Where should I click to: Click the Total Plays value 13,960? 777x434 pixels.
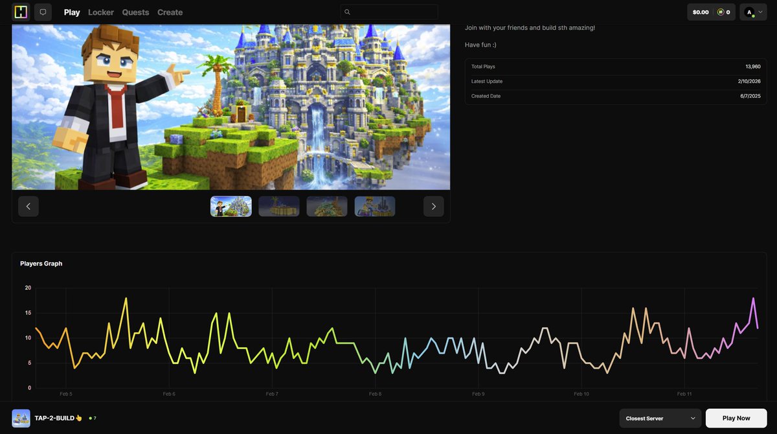coord(752,67)
